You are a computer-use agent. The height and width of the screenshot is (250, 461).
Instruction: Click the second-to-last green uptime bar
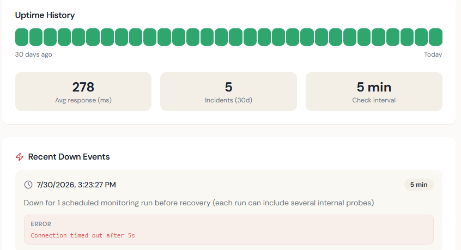coord(421,37)
